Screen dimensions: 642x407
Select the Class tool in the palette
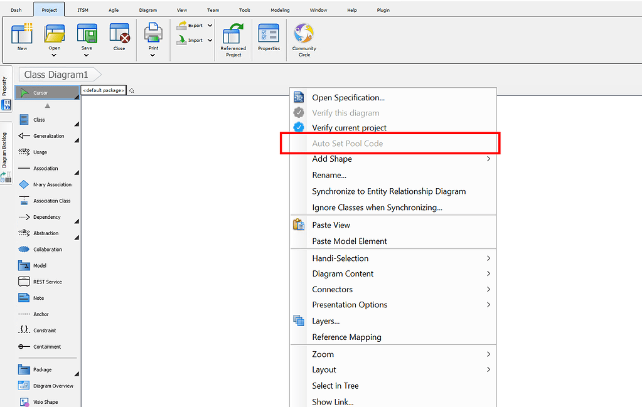pos(40,119)
